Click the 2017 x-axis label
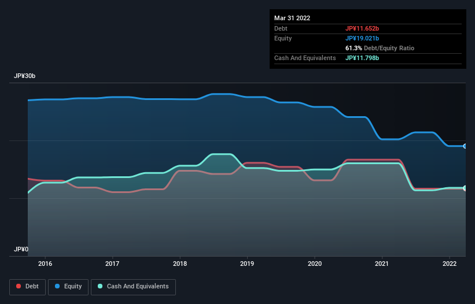 point(112,264)
